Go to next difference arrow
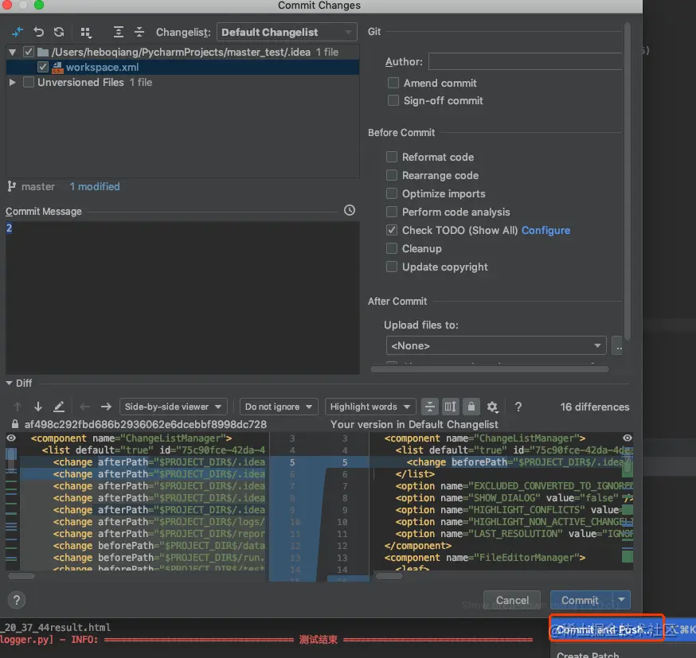 coord(38,407)
